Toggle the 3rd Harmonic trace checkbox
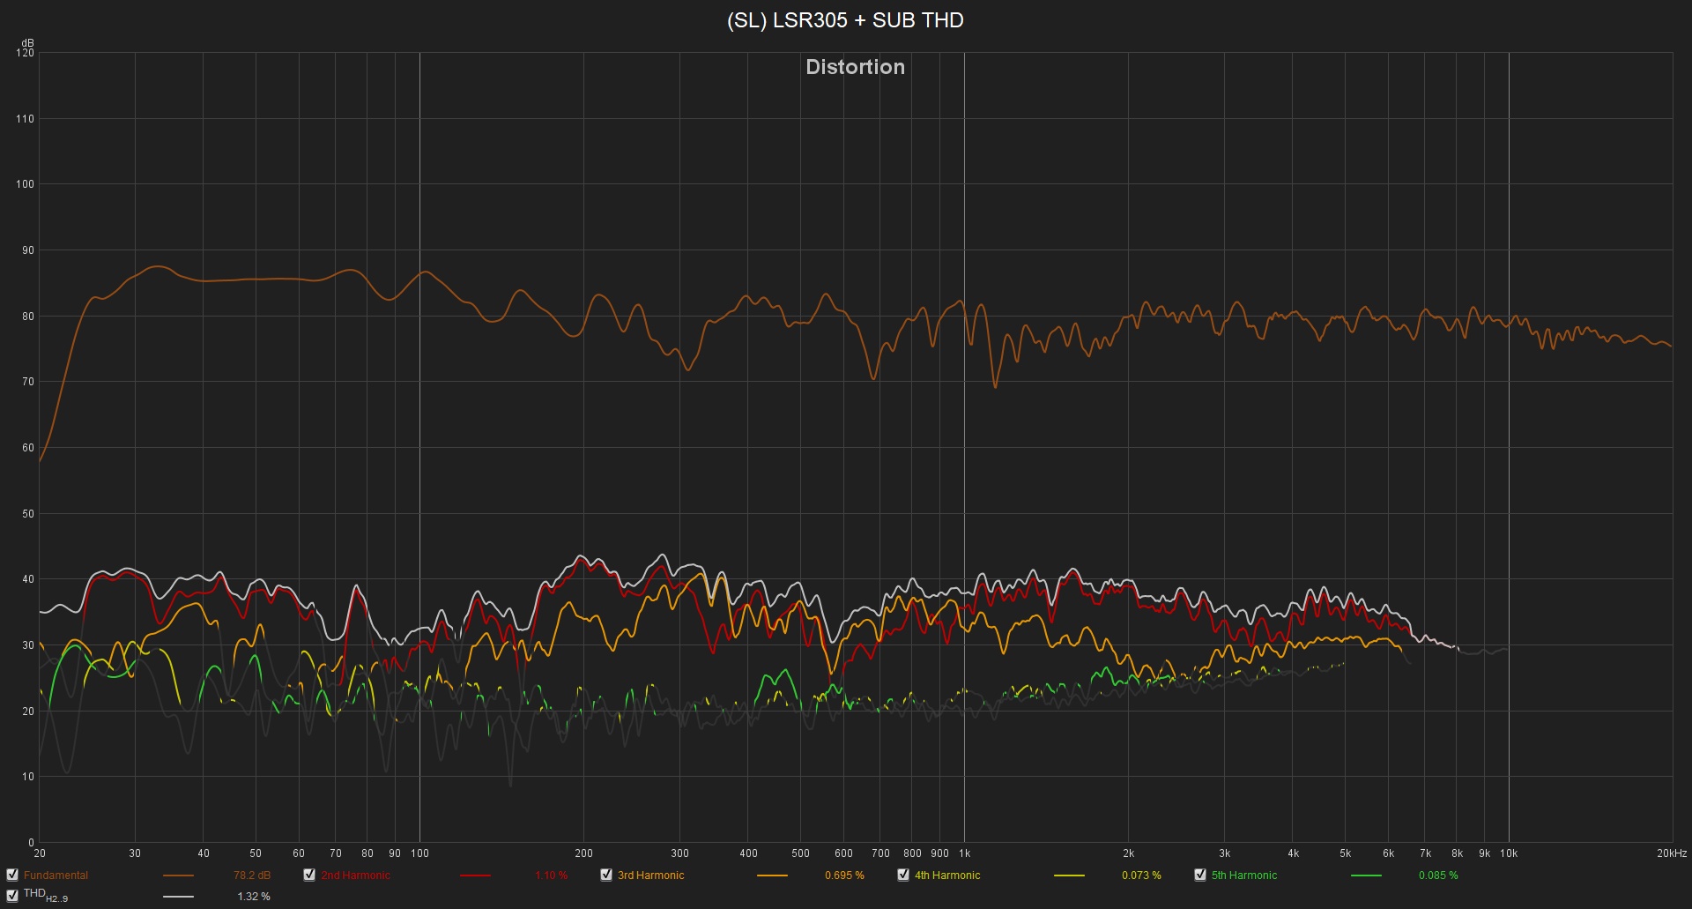 click(x=606, y=875)
